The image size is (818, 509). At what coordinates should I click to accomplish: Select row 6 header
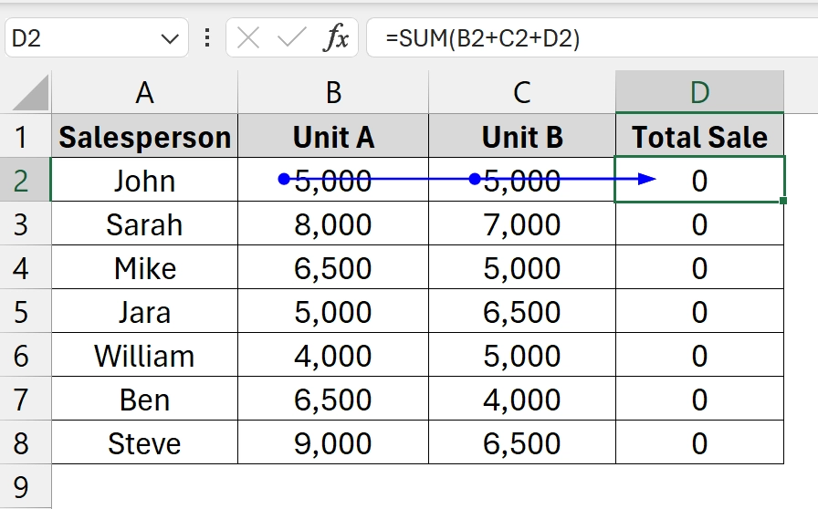[25, 355]
